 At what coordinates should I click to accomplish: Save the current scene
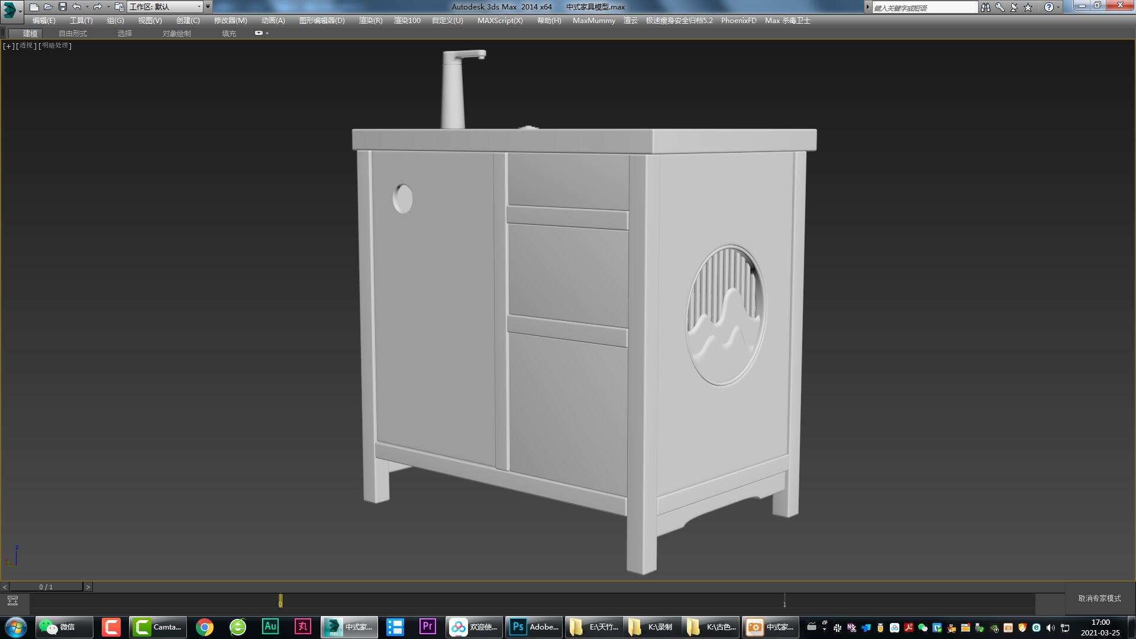click(62, 7)
